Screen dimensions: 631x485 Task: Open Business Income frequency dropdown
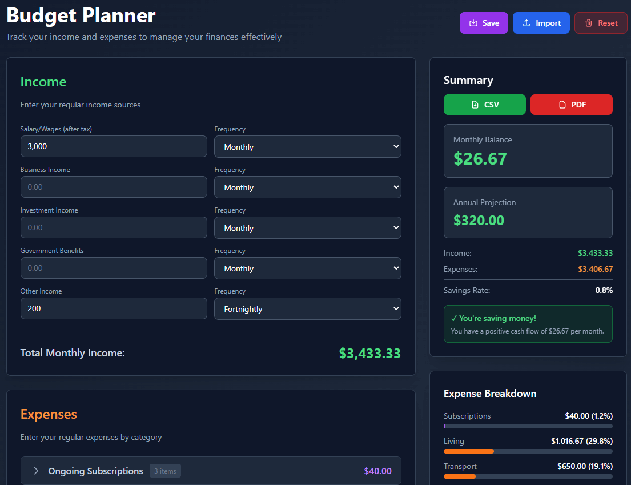point(307,187)
